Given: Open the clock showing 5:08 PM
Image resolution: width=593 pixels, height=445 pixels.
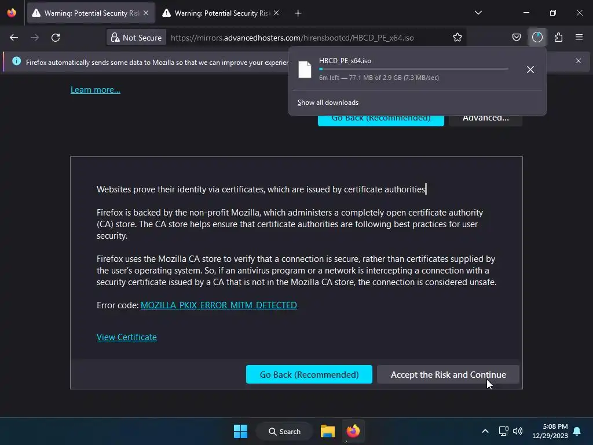Looking at the screenshot, I should coord(550,431).
